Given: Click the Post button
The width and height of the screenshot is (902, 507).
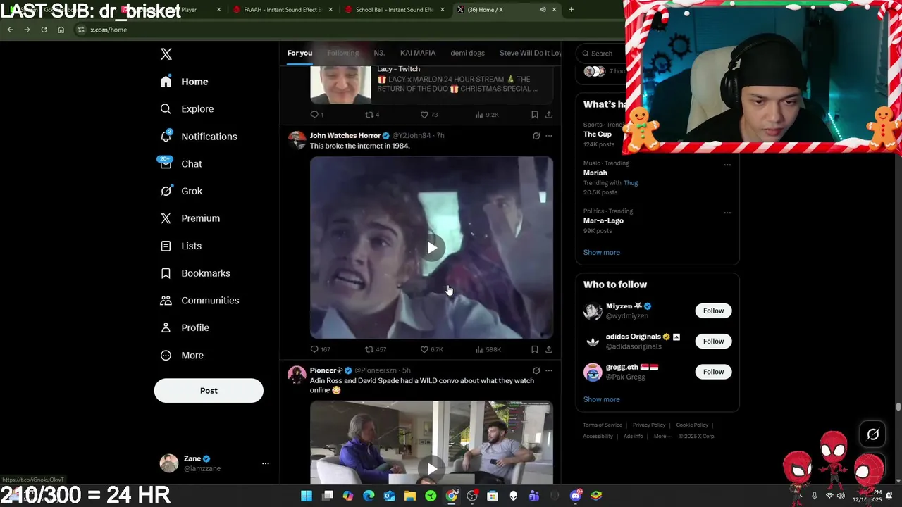Looking at the screenshot, I should [209, 391].
